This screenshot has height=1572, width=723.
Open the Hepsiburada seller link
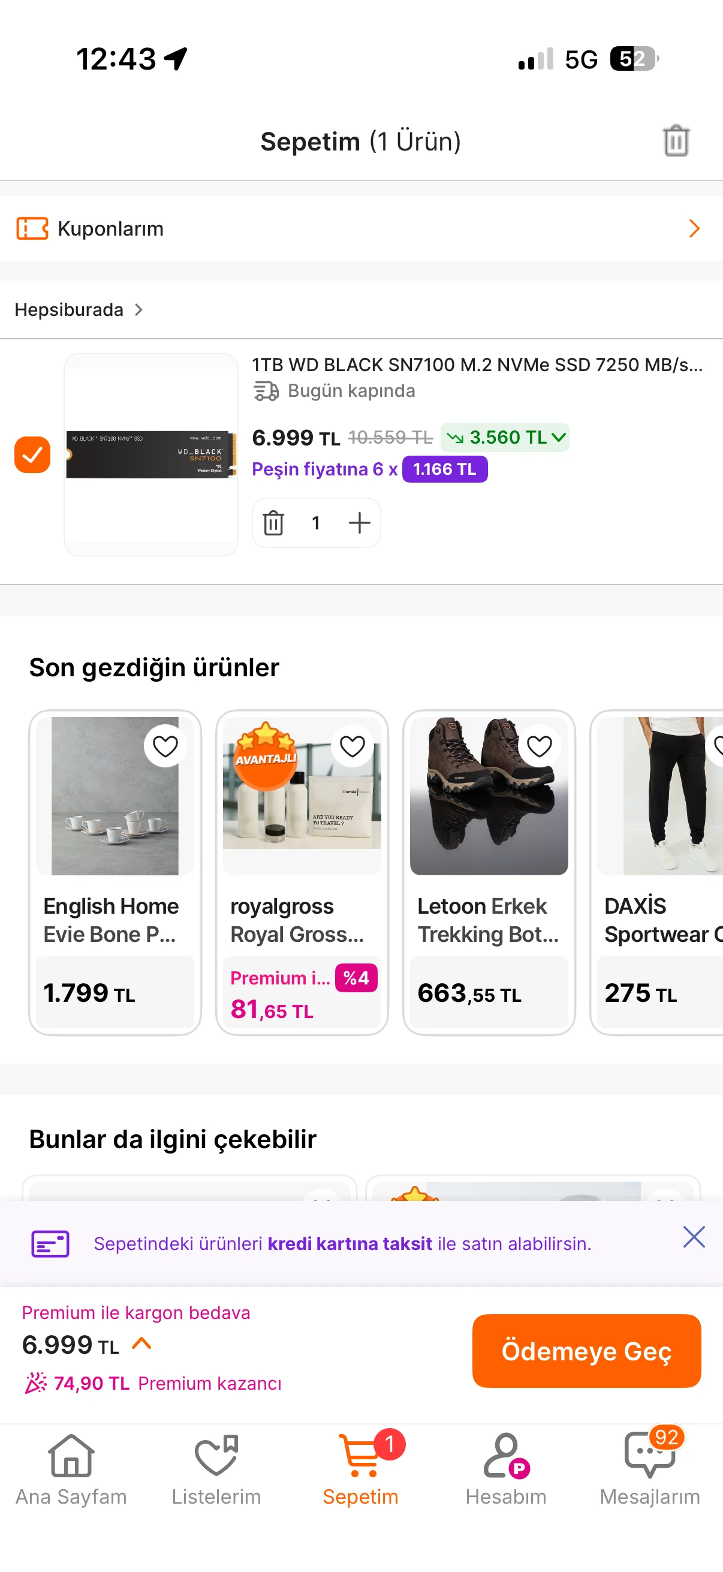click(x=79, y=310)
